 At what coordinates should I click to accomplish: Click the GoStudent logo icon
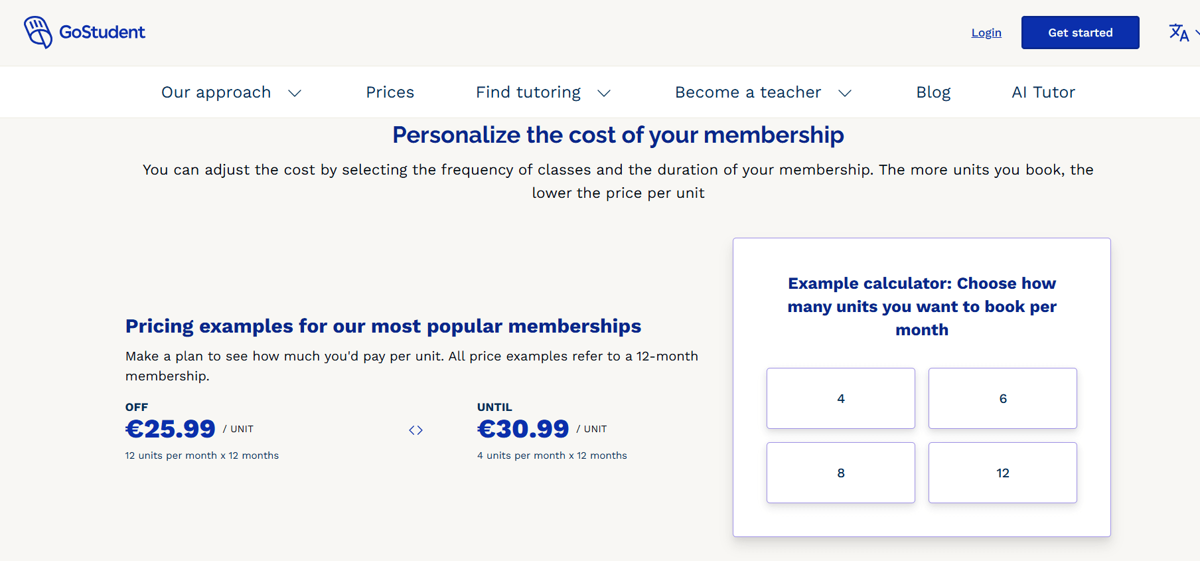38,33
